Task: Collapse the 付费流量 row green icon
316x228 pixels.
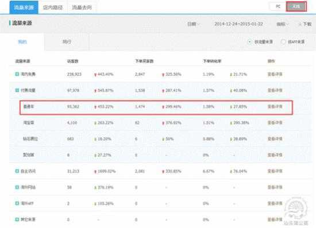Action: 17,90
